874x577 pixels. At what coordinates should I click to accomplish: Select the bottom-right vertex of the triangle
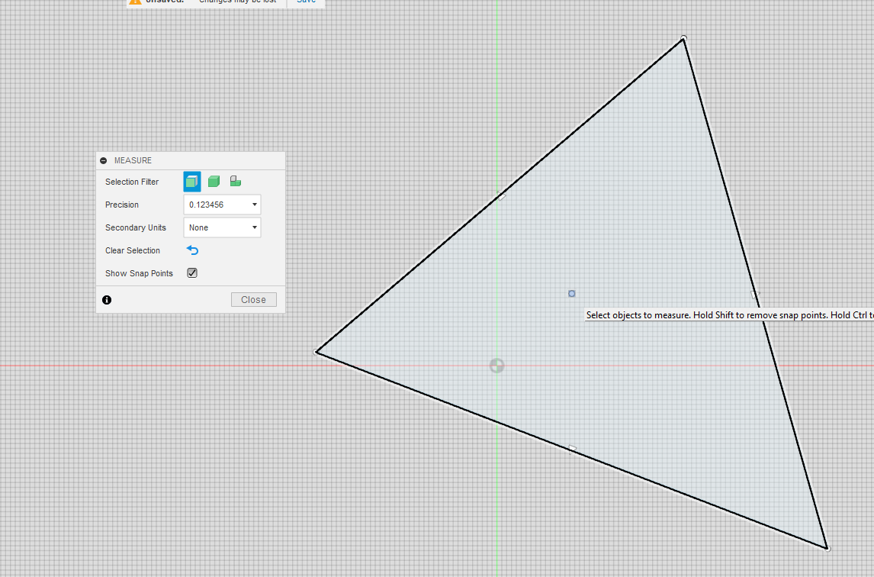click(x=827, y=548)
